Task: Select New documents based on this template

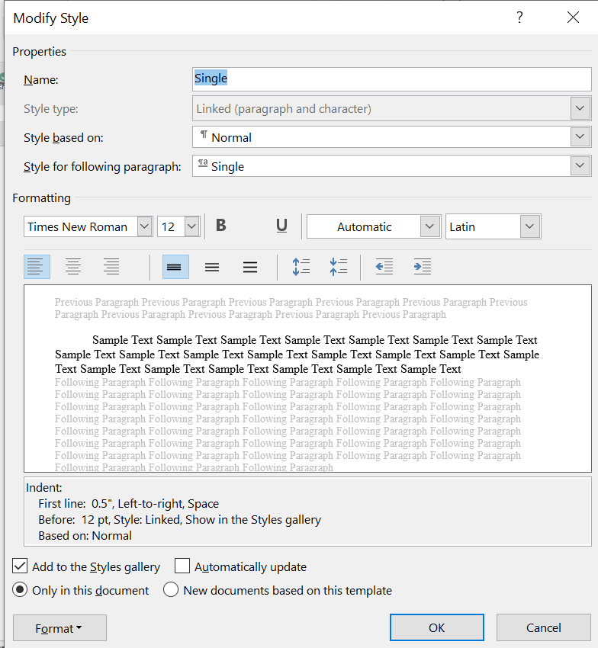Action: pos(171,590)
